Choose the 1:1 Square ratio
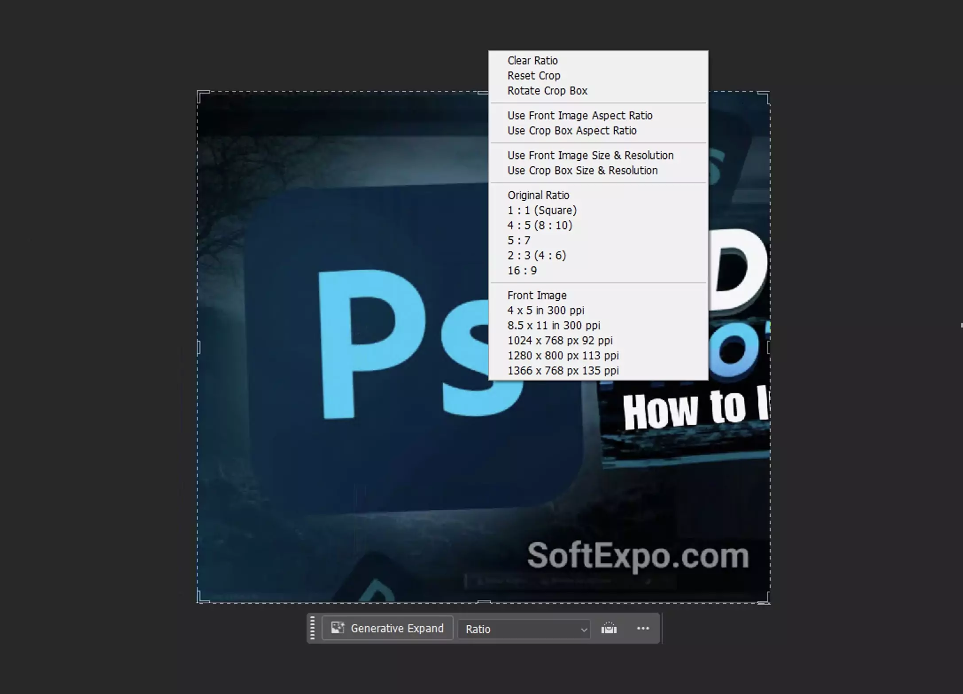 pyautogui.click(x=542, y=210)
